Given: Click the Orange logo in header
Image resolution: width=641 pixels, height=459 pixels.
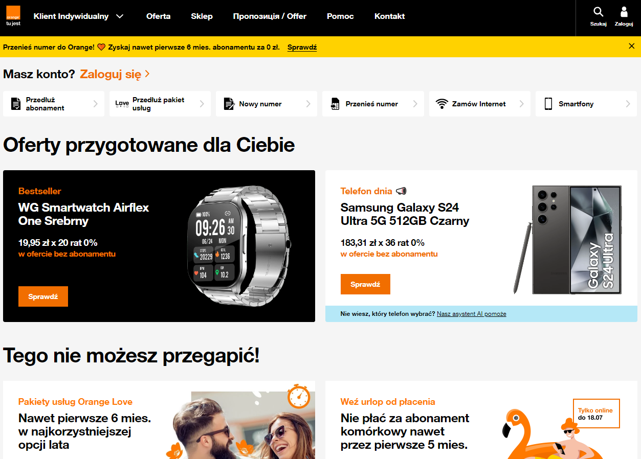Looking at the screenshot, I should click(x=13, y=16).
